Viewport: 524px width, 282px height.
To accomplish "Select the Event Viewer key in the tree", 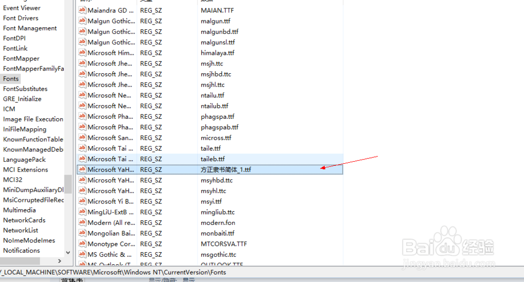I will [21, 8].
